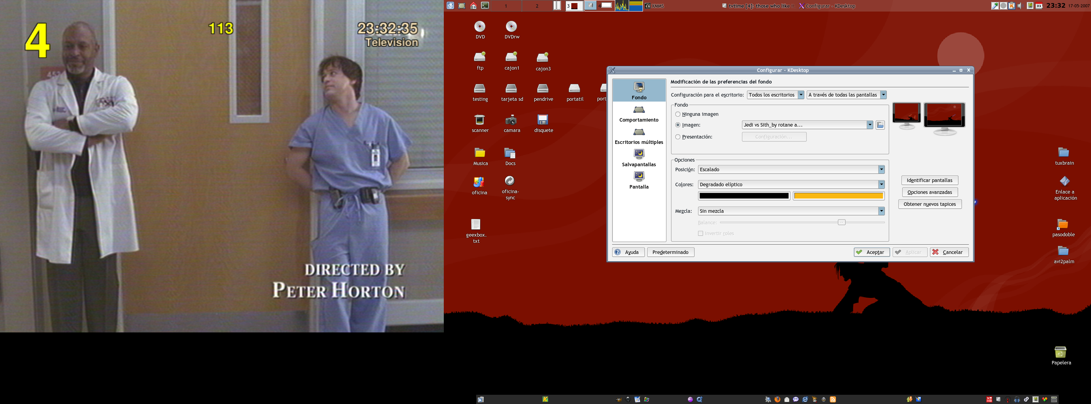The image size is (1091, 404).
Task: Open the Comportamiento settings section
Action: (639, 114)
